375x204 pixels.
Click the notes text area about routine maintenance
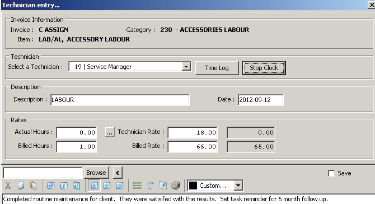coord(189,199)
